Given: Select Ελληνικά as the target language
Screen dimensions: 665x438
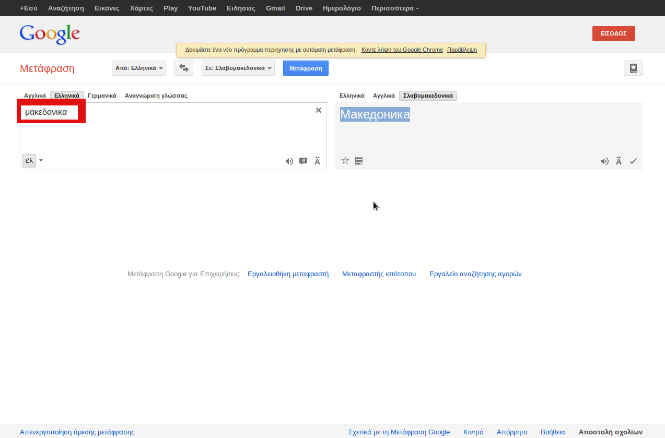Looking at the screenshot, I should 352,96.
